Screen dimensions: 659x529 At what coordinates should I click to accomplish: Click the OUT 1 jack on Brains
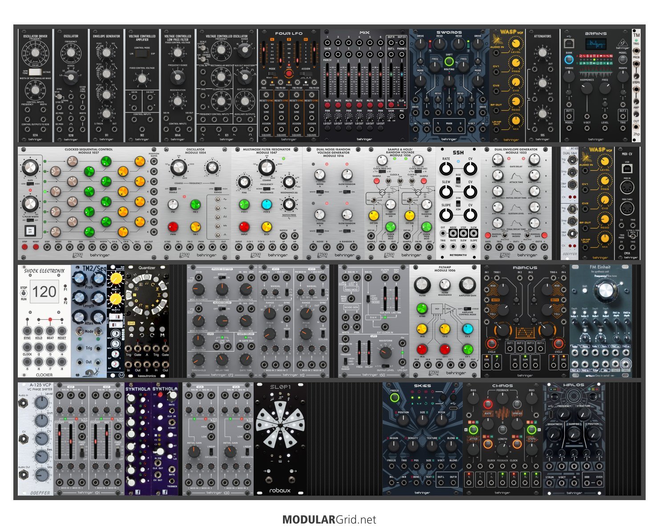coord(569,116)
